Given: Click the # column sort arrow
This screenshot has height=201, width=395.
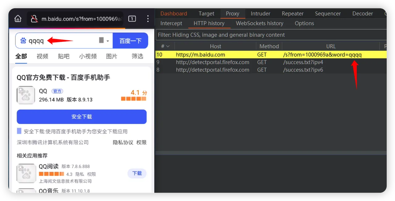Looking at the screenshot, I should [x=168, y=46].
